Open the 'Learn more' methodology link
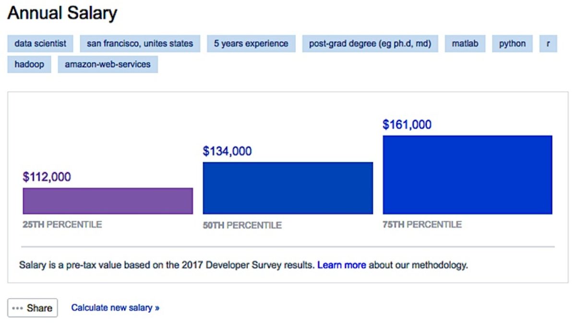The height and width of the screenshot is (324, 576). (x=342, y=264)
